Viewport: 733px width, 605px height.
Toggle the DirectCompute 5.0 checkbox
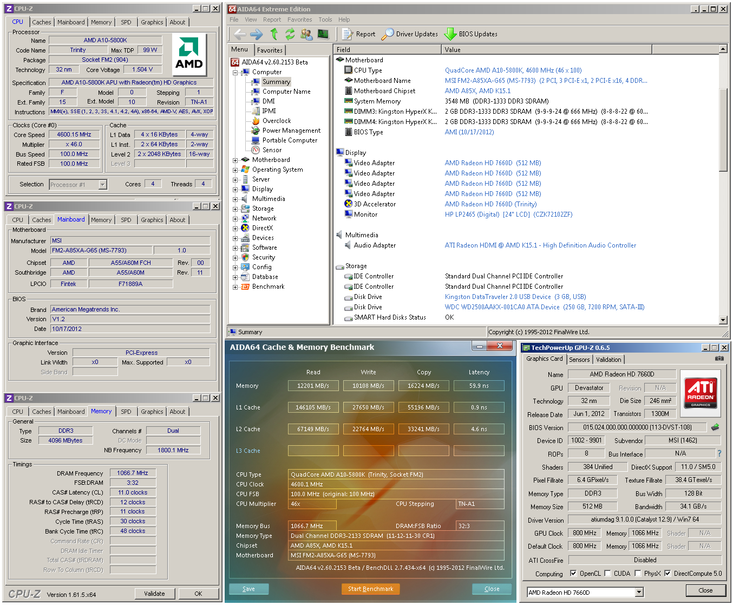pos(667,574)
